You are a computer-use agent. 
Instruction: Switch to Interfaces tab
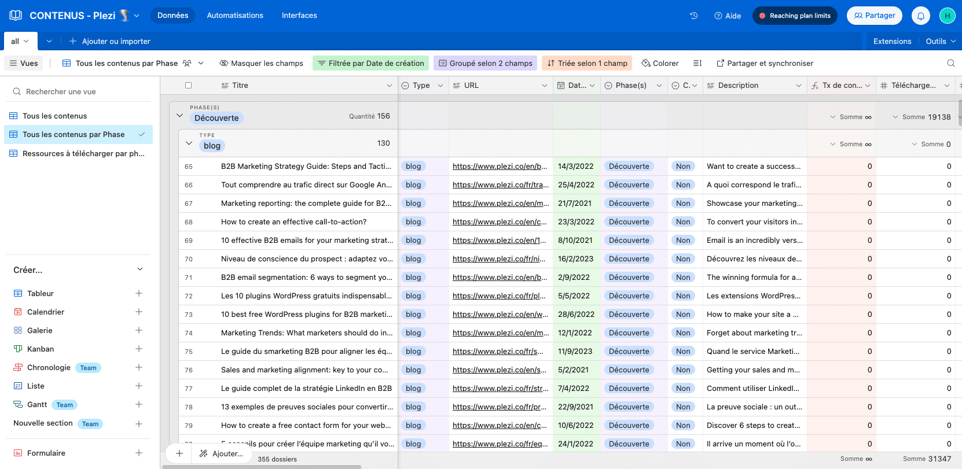299,16
